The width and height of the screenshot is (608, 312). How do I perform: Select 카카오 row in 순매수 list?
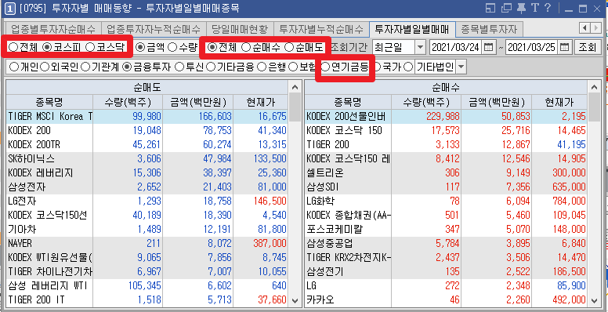(446, 299)
